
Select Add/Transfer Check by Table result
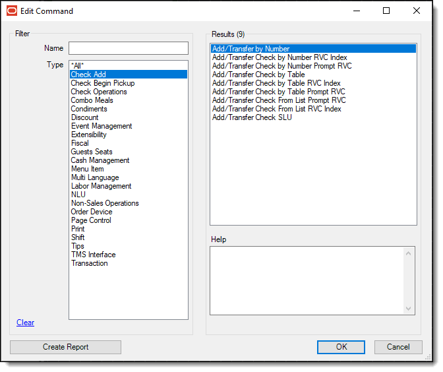[x=258, y=75]
